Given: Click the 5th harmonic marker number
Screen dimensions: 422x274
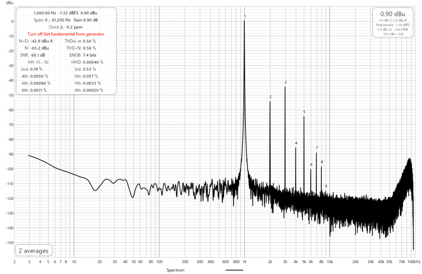Looking at the screenshot, I should (x=304, y=112).
